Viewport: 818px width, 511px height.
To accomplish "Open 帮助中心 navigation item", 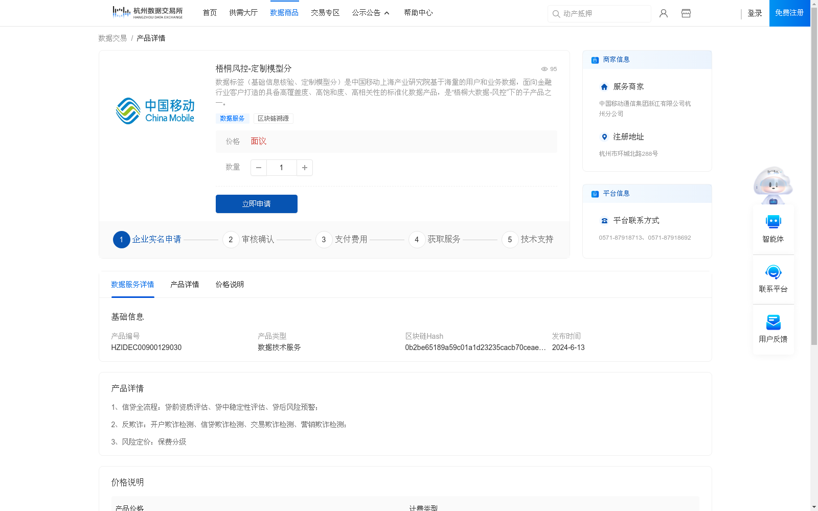I will click(418, 13).
